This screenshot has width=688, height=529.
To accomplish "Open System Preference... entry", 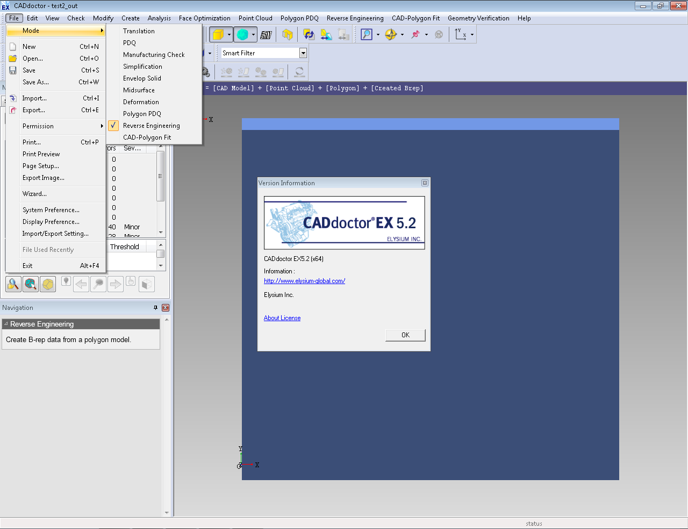I will pyautogui.click(x=56, y=210).
